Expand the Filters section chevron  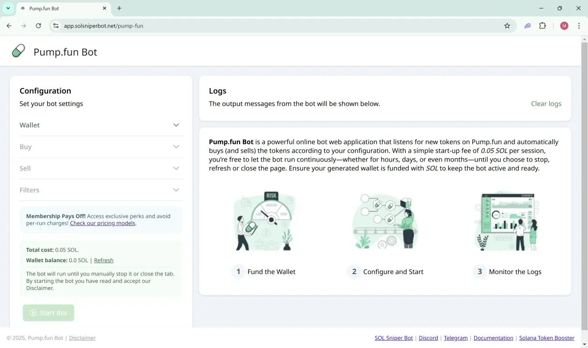tap(176, 190)
